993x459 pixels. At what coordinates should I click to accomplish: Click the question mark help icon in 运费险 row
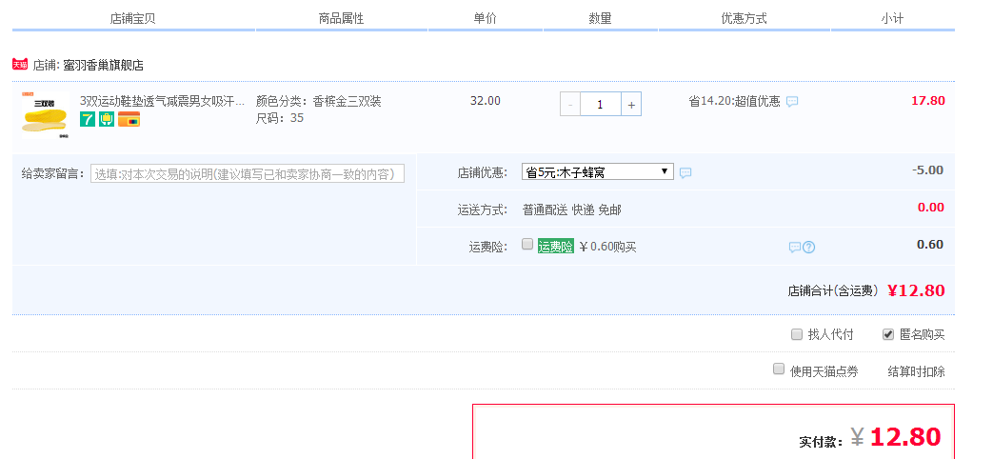[808, 247]
